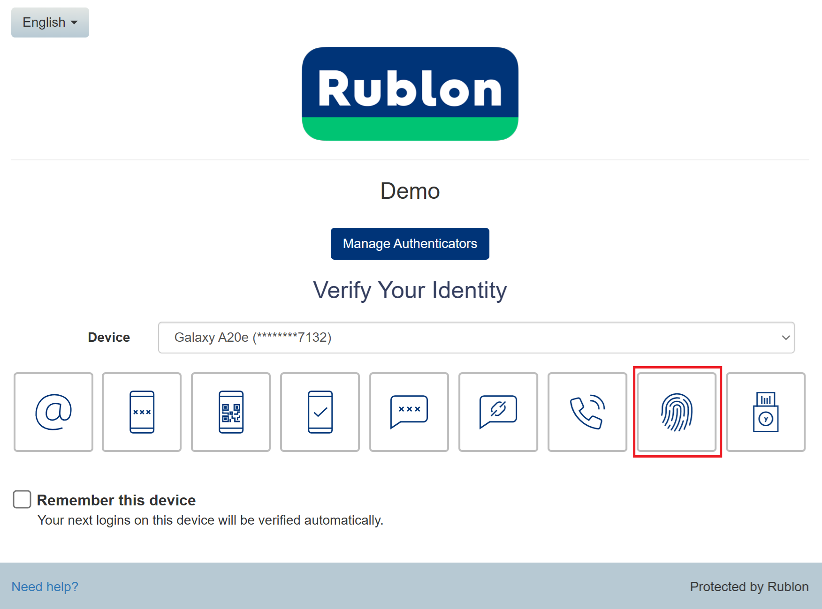Select the mobile app passcode phone icon
Viewport: 822px width, 609px height.
142,412
